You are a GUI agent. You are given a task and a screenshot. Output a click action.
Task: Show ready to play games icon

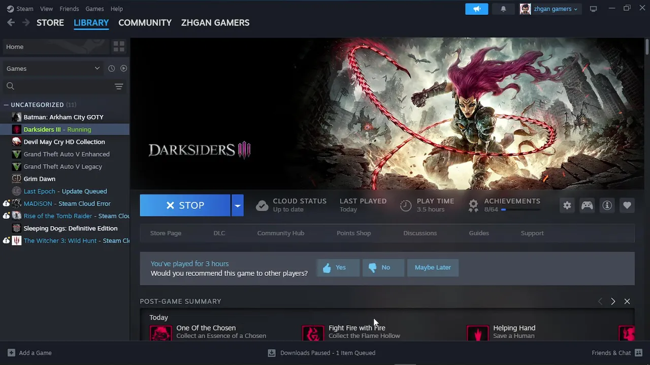pyautogui.click(x=123, y=68)
